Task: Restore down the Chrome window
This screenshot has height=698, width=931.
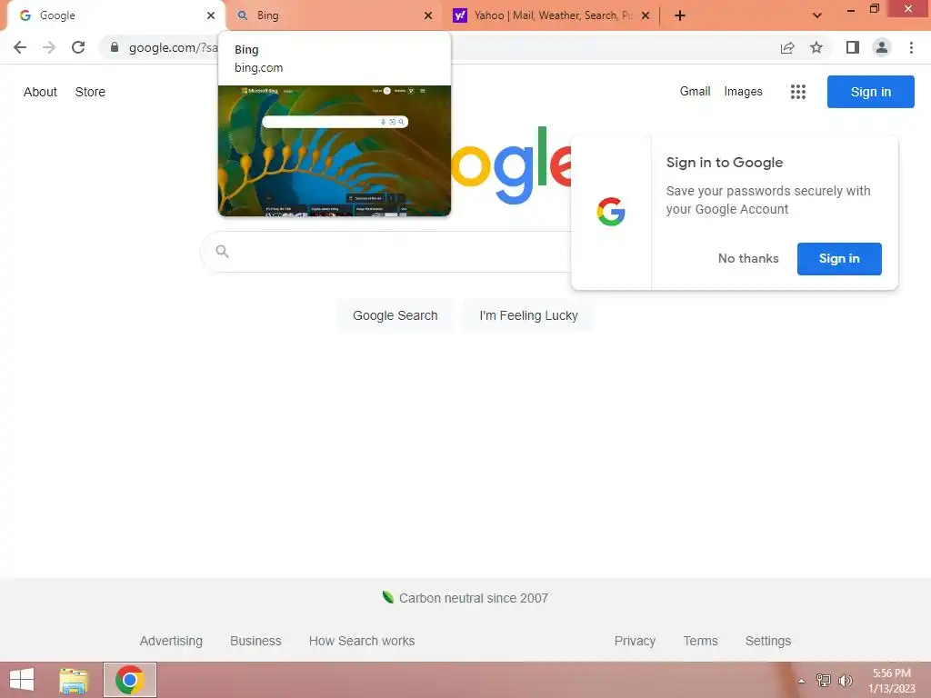Action: click(x=874, y=9)
